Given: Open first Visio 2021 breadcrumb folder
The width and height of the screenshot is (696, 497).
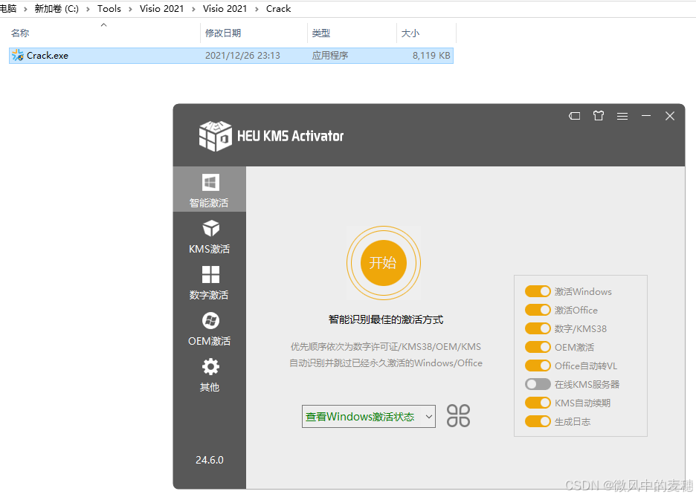Looking at the screenshot, I should [x=161, y=8].
